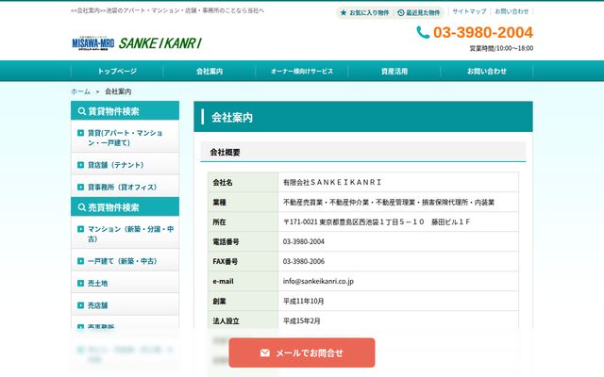Click phone number 03-3980-2004 in header
This screenshot has width=604, height=377.
(x=483, y=32)
